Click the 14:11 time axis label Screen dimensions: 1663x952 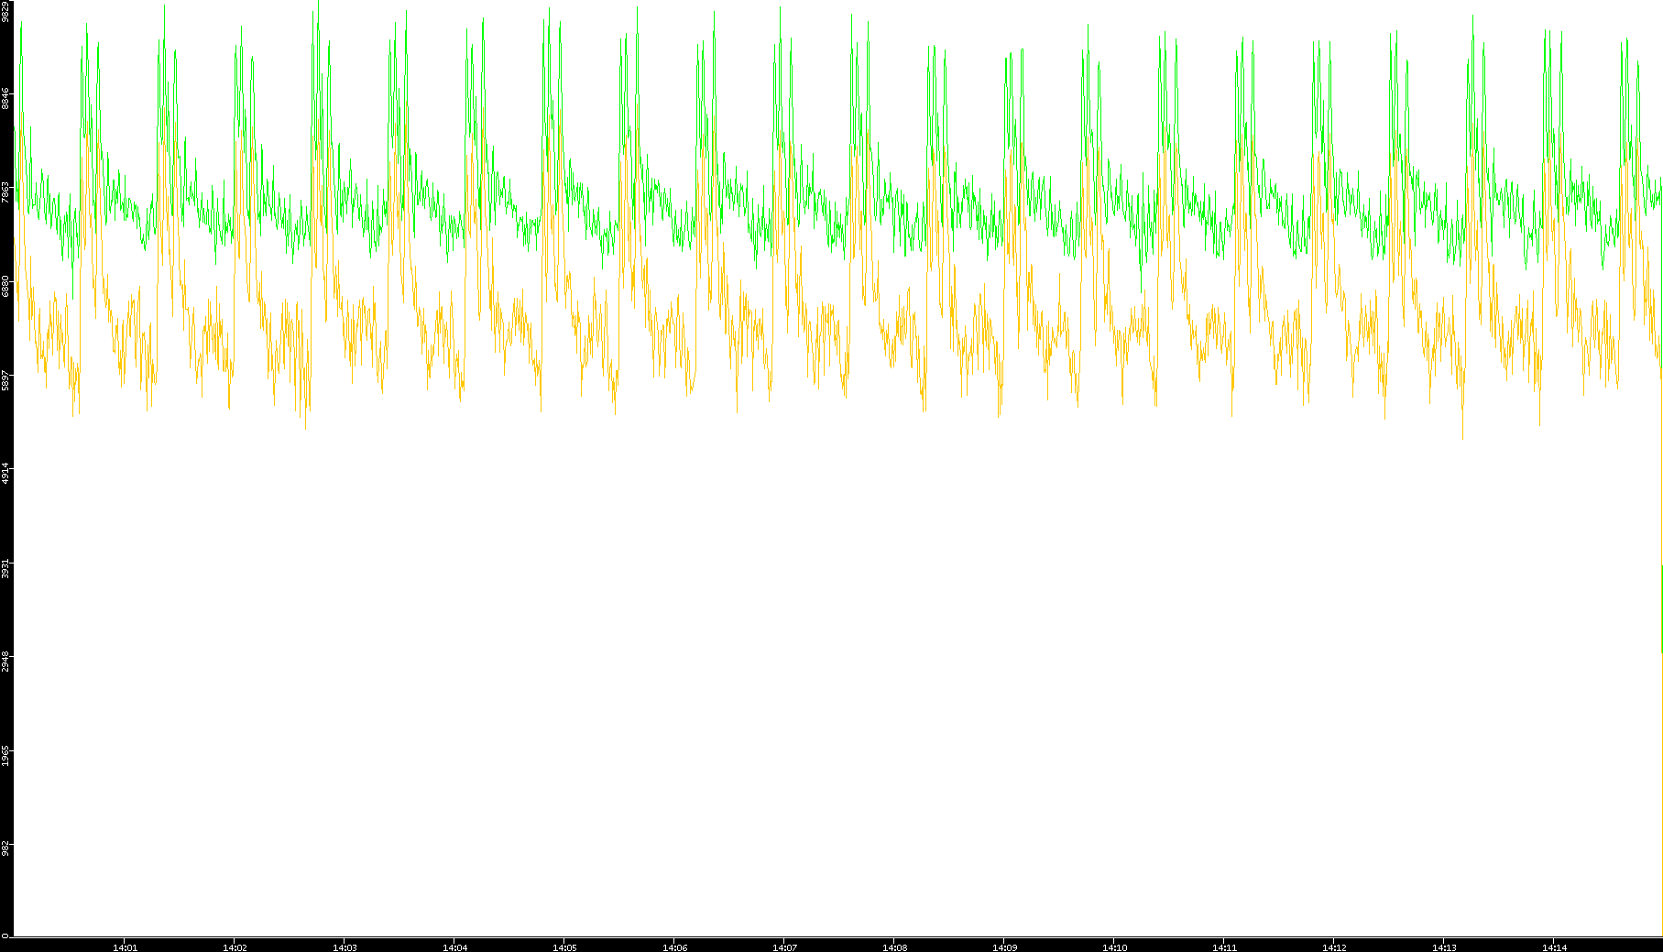click(x=1224, y=947)
